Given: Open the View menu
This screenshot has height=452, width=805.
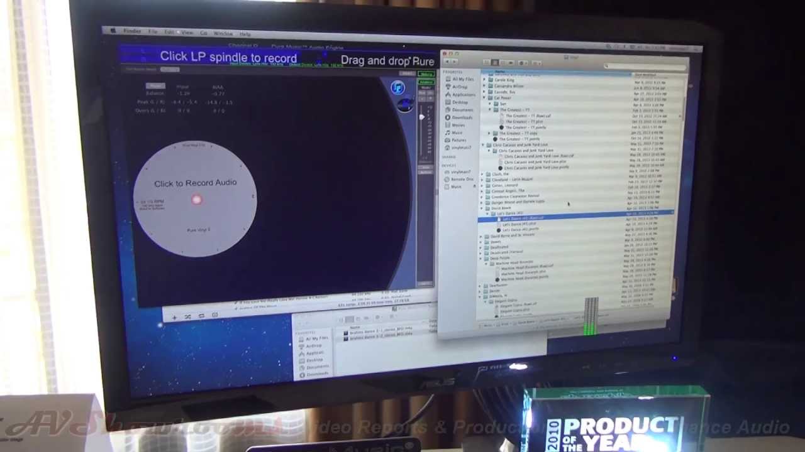Looking at the screenshot, I should coord(187,33).
